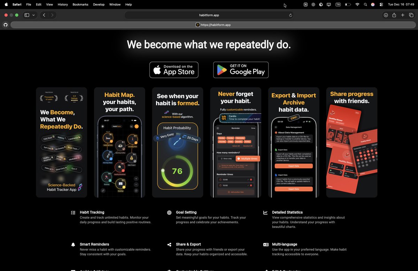Click the green 76 habit probability ring
Screen dimensions: 418x271
(177, 170)
